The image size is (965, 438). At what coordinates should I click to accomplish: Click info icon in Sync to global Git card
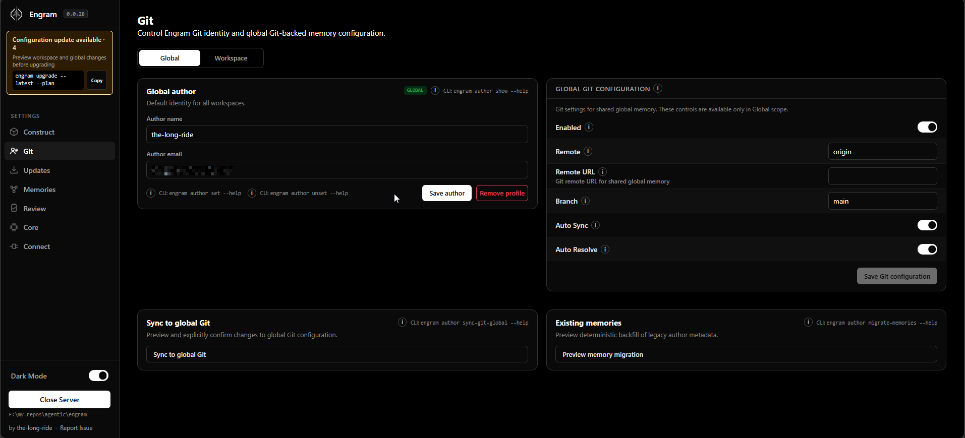[402, 322]
